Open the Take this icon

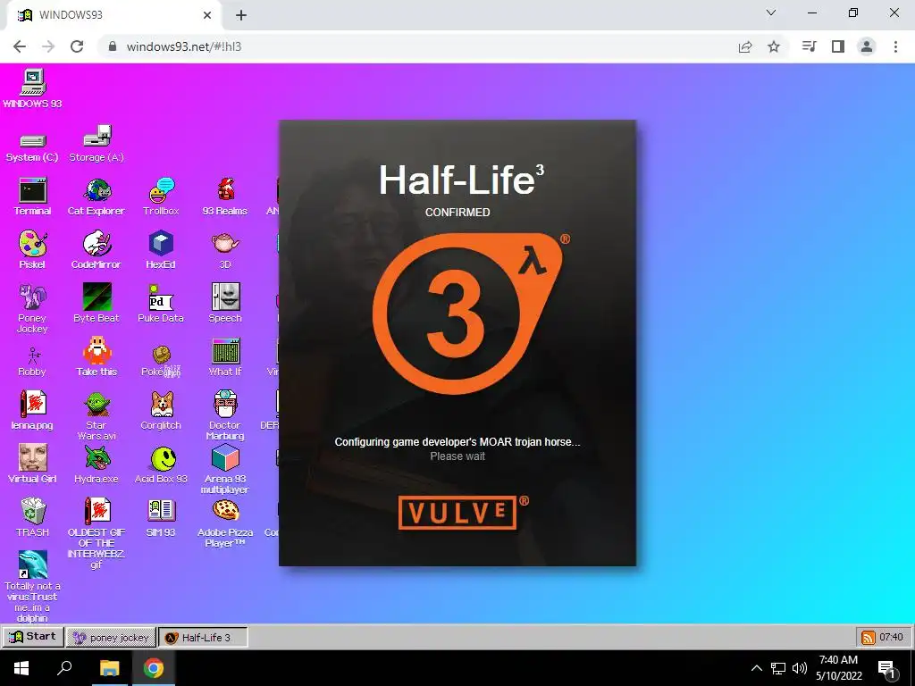coord(97,356)
